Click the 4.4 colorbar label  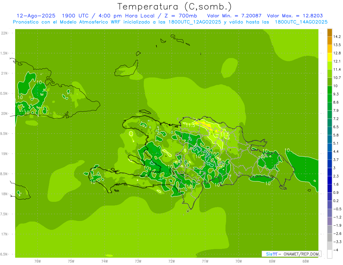pos(336,152)
